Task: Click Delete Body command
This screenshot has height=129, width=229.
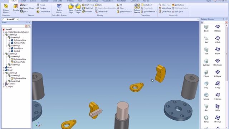Action: click(101, 11)
